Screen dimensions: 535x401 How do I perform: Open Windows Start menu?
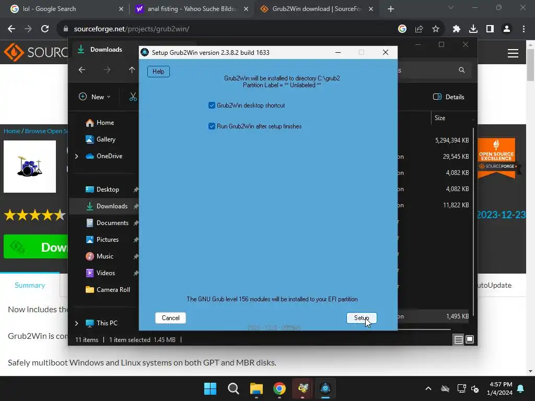[x=210, y=388]
